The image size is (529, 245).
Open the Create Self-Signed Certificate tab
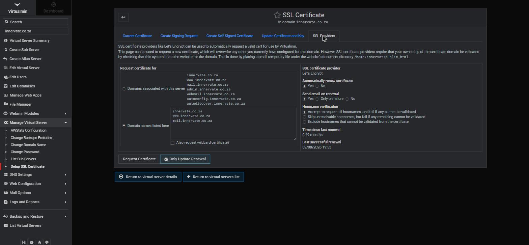pos(230,36)
